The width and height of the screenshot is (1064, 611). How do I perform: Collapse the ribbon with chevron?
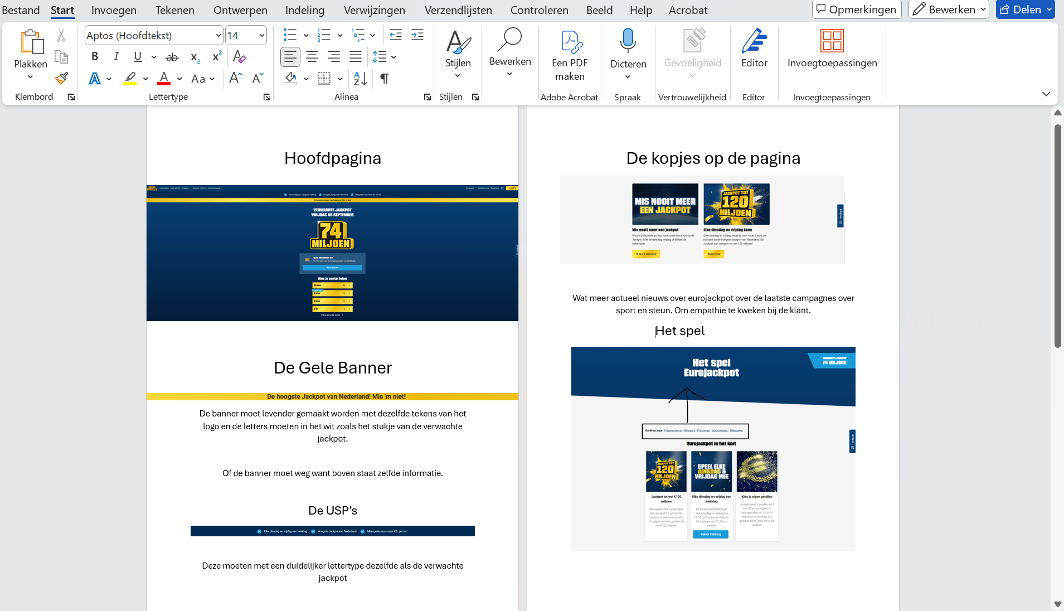(x=1046, y=94)
